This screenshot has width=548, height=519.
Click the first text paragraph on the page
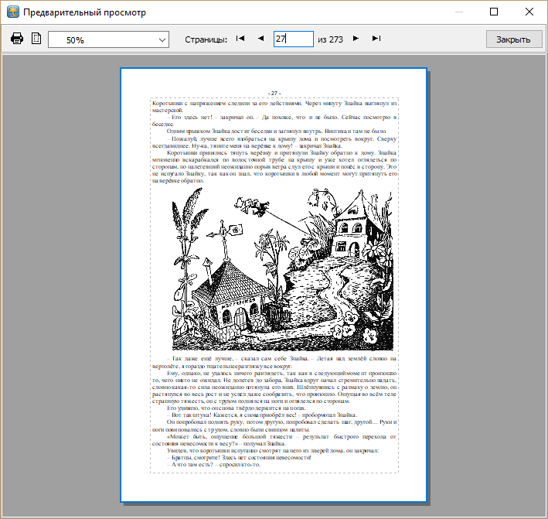point(274,106)
